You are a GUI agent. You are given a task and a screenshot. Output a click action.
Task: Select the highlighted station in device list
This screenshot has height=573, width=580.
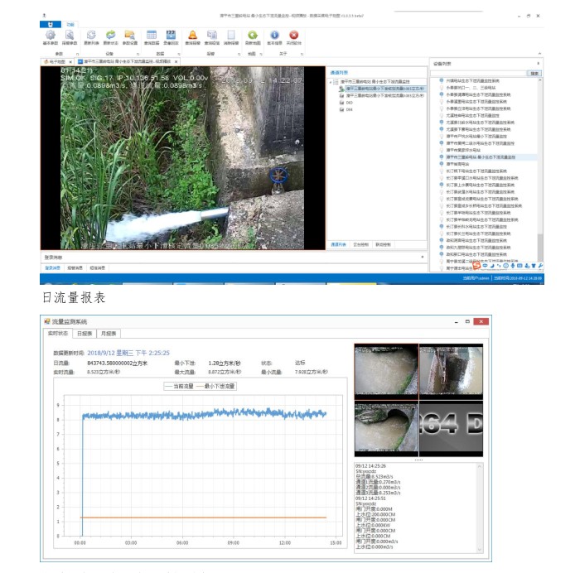pos(481,157)
